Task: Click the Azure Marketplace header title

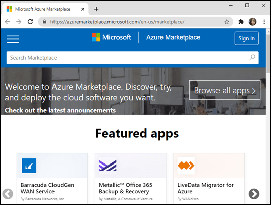Action: tap(174, 37)
